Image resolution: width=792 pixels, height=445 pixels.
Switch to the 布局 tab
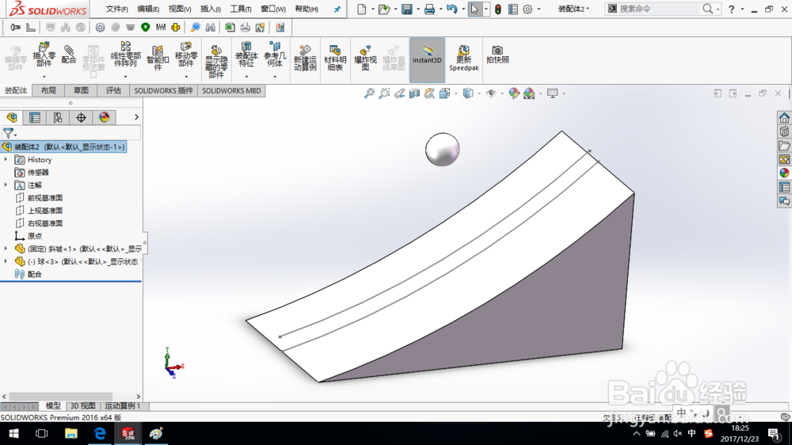pos(48,90)
